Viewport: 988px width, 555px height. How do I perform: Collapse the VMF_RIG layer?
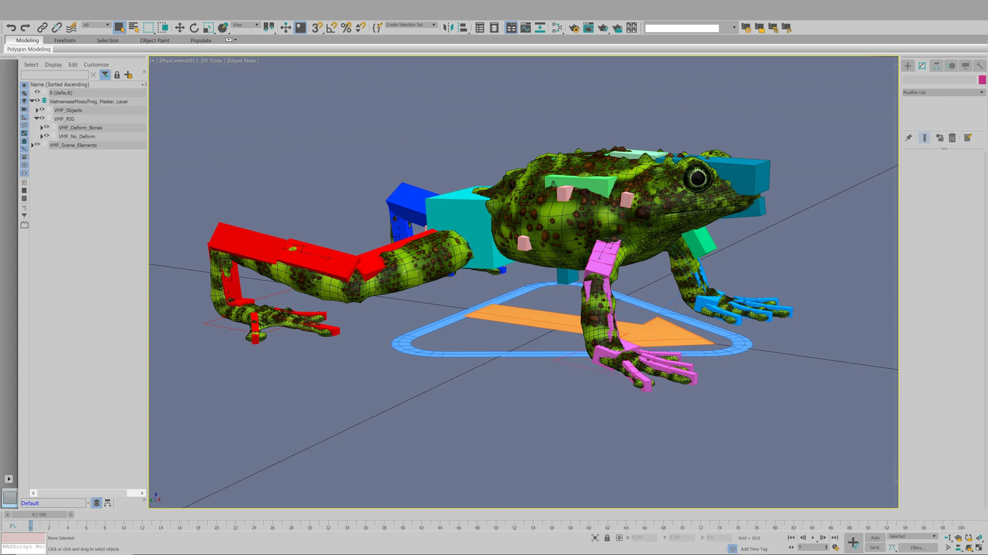point(37,118)
